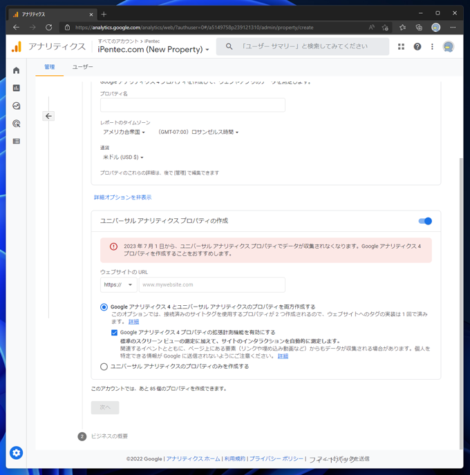The image size is (470, 475).
Task: Open the Reports bar-chart sidebar icon
Action: click(x=17, y=88)
